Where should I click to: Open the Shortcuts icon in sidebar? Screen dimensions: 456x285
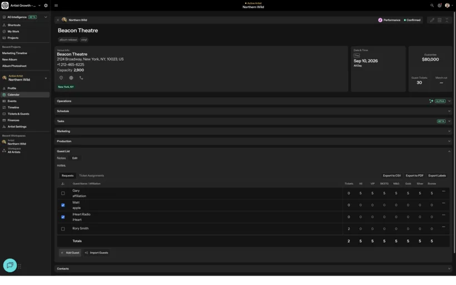[x=4, y=25]
